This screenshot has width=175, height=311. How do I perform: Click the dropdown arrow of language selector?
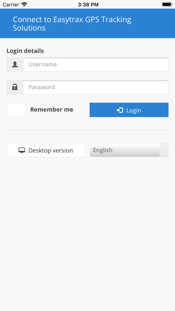[164, 149]
